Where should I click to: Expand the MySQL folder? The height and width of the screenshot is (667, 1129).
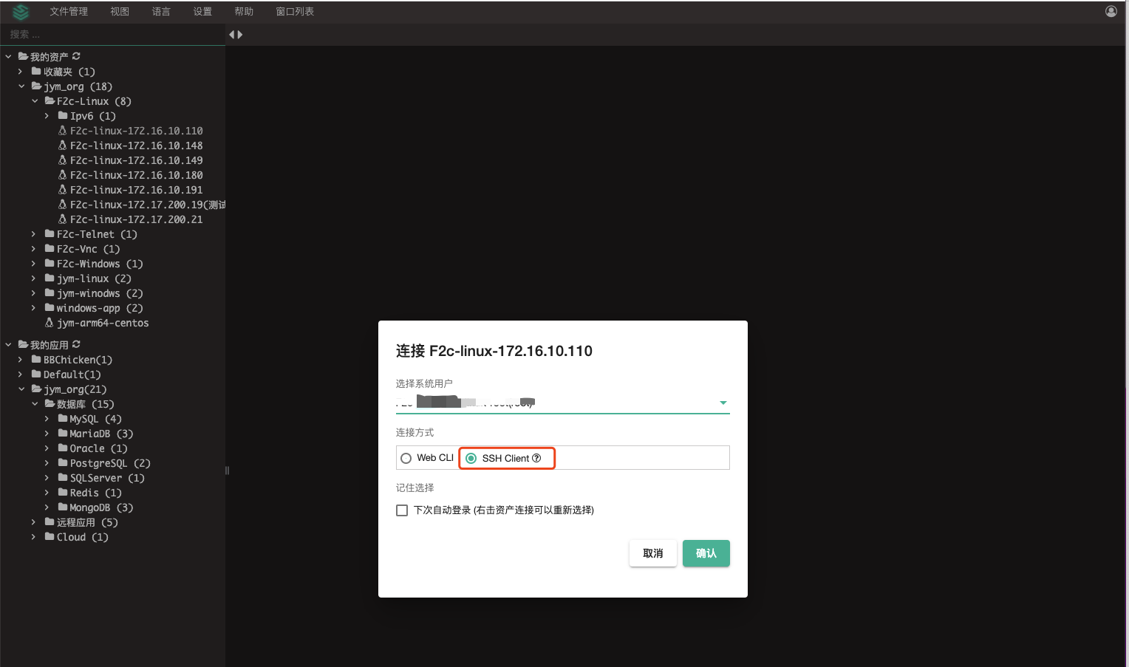click(x=47, y=418)
